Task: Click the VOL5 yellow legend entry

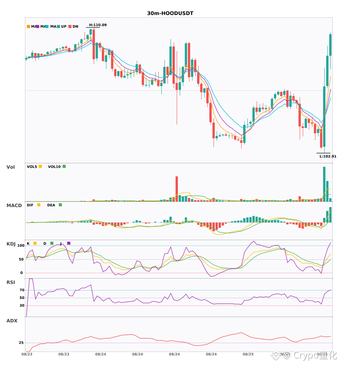Action: click(x=34, y=167)
